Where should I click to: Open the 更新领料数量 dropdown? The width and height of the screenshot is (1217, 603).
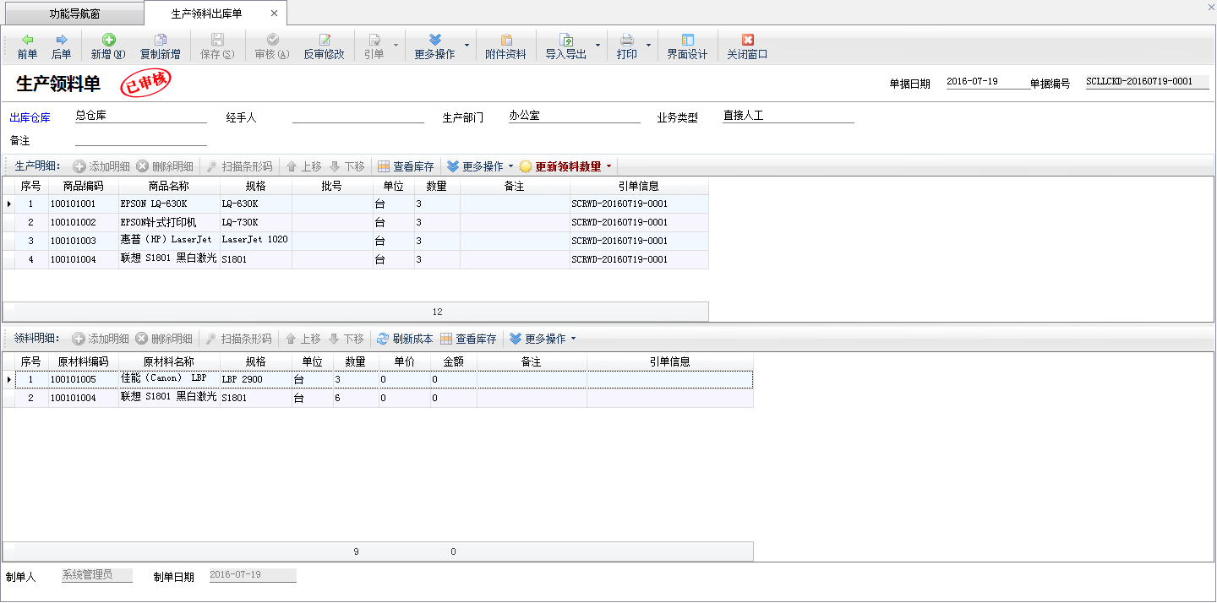(x=608, y=166)
